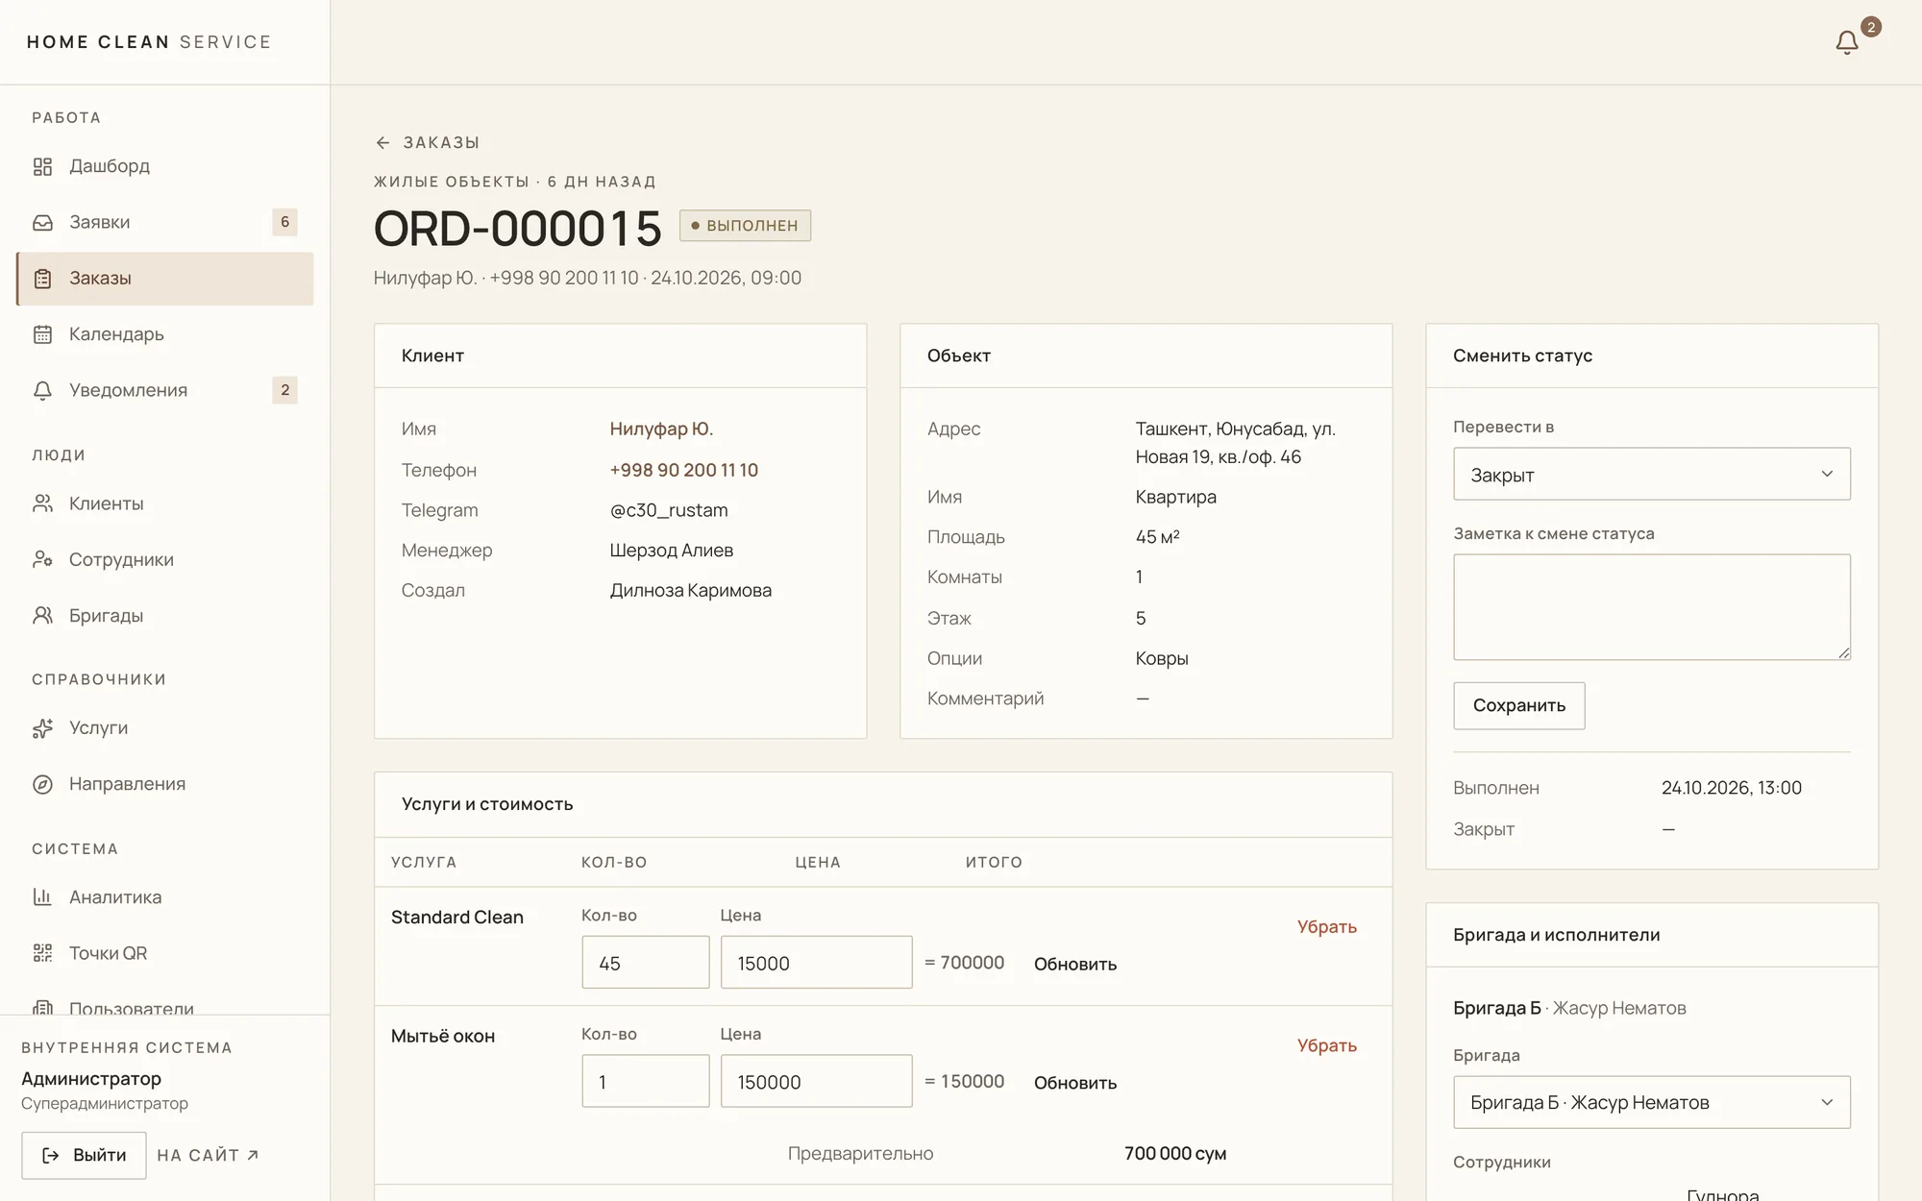Screen dimensions: 1922x1201
Task: Open the Бригады menu item
Action: point(164,615)
